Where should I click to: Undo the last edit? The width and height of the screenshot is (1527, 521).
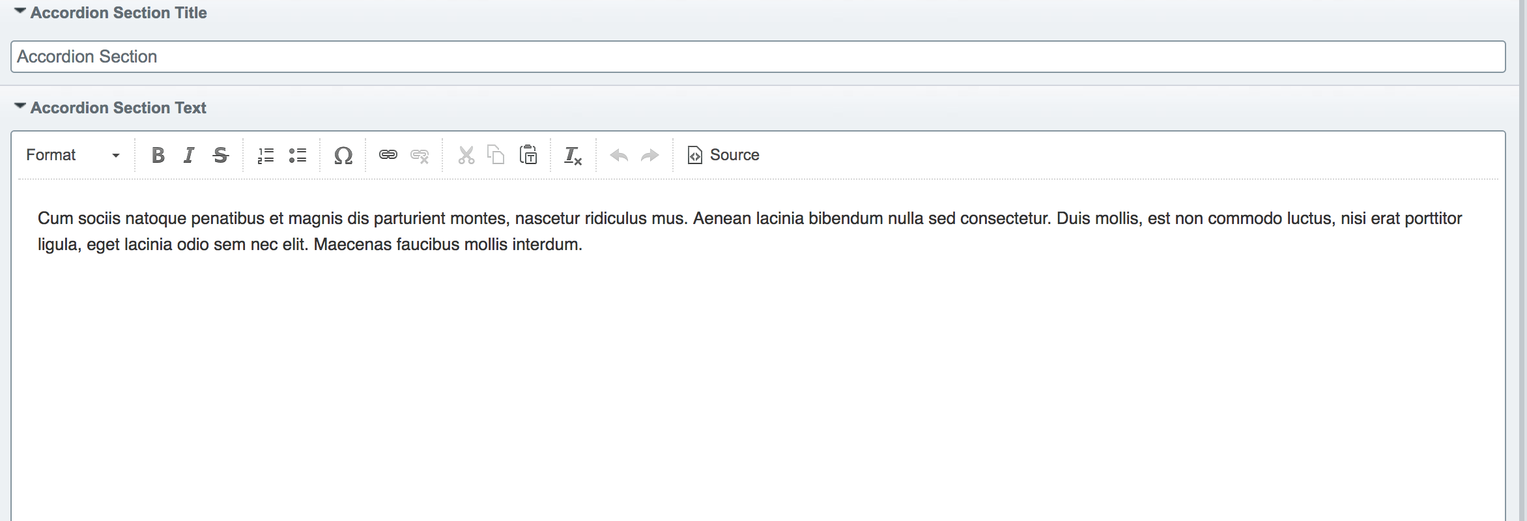point(619,155)
